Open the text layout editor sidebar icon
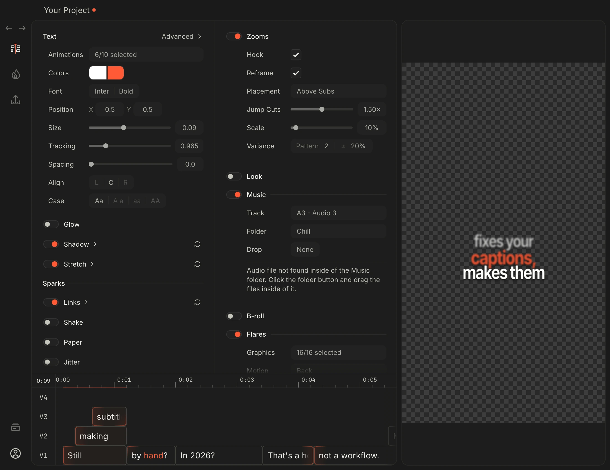 [x=16, y=49]
